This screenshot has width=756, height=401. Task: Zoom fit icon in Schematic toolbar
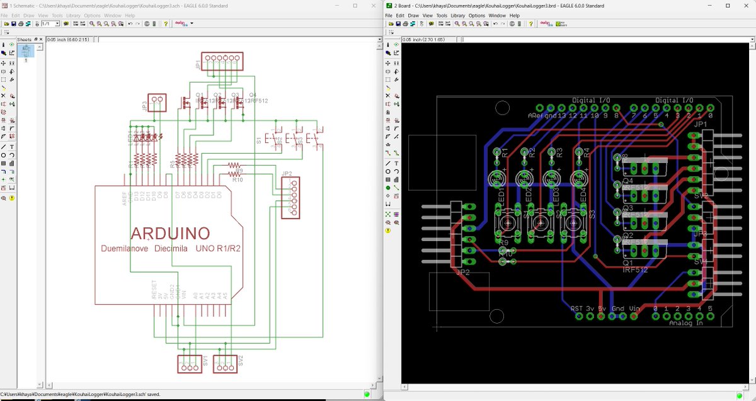click(92, 24)
